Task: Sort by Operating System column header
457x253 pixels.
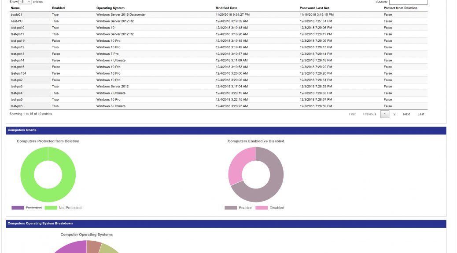Action: tap(111, 8)
